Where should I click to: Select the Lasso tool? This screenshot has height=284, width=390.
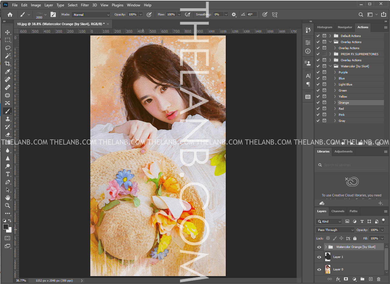pos(8,48)
